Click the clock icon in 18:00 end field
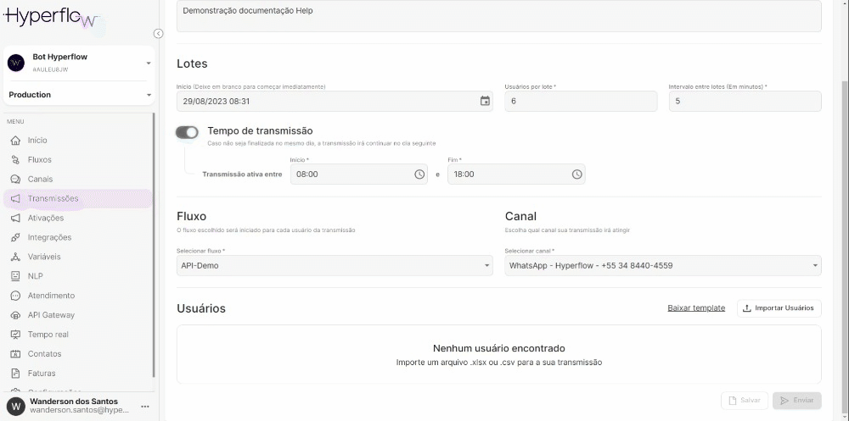 576,174
